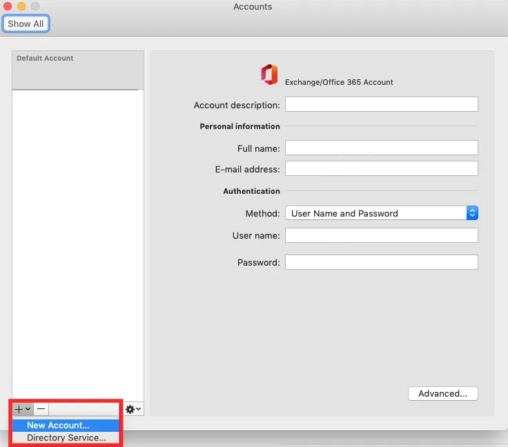Select the Default Account list header
Viewport: 508px width, 447px height.
pos(78,70)
